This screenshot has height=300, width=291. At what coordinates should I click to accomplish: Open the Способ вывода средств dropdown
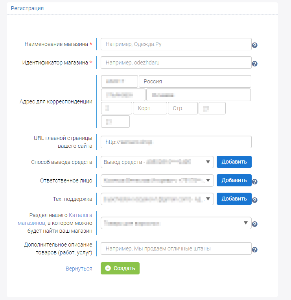tap(157, 162)
